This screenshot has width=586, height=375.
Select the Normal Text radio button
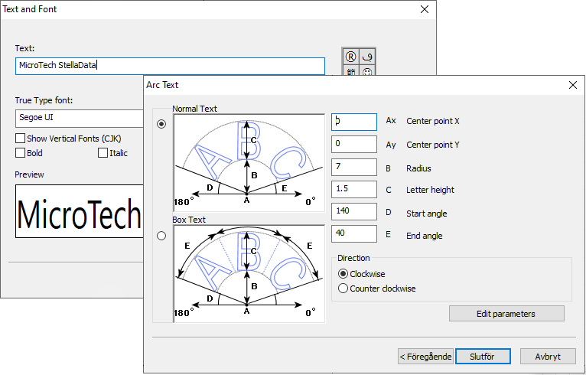tap(161, 124)
